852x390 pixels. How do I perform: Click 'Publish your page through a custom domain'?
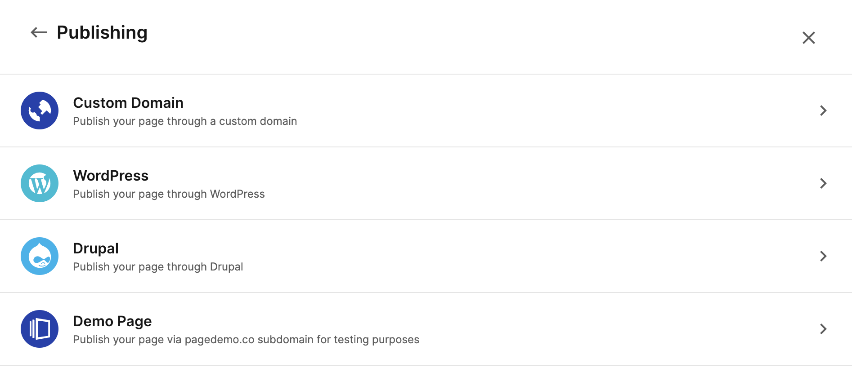point(185,121)
